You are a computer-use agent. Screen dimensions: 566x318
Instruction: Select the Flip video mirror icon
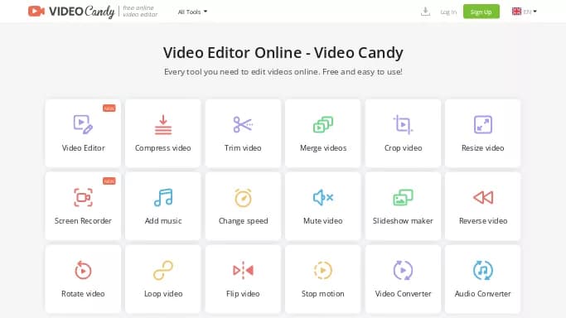click(x=243, y=270)
